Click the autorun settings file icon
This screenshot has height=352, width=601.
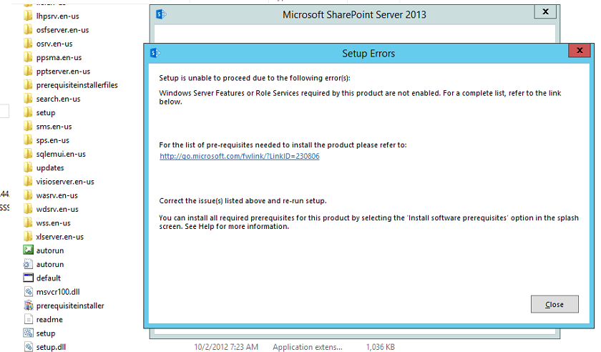29,264
